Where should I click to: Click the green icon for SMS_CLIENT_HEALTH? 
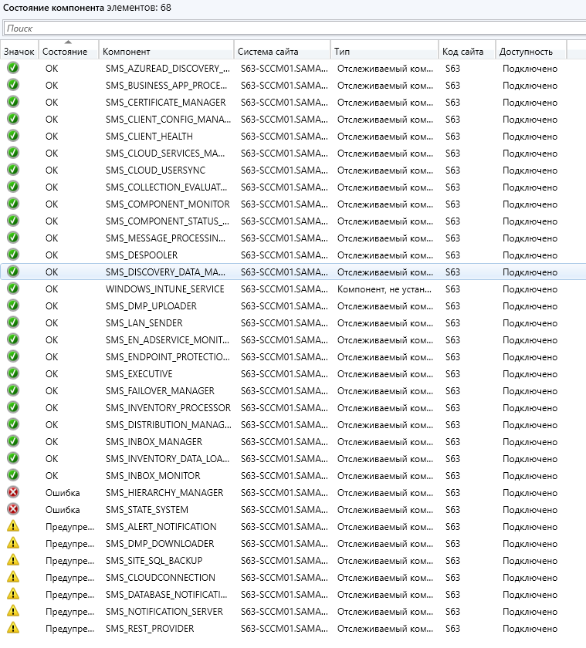(x=13, y=136)
